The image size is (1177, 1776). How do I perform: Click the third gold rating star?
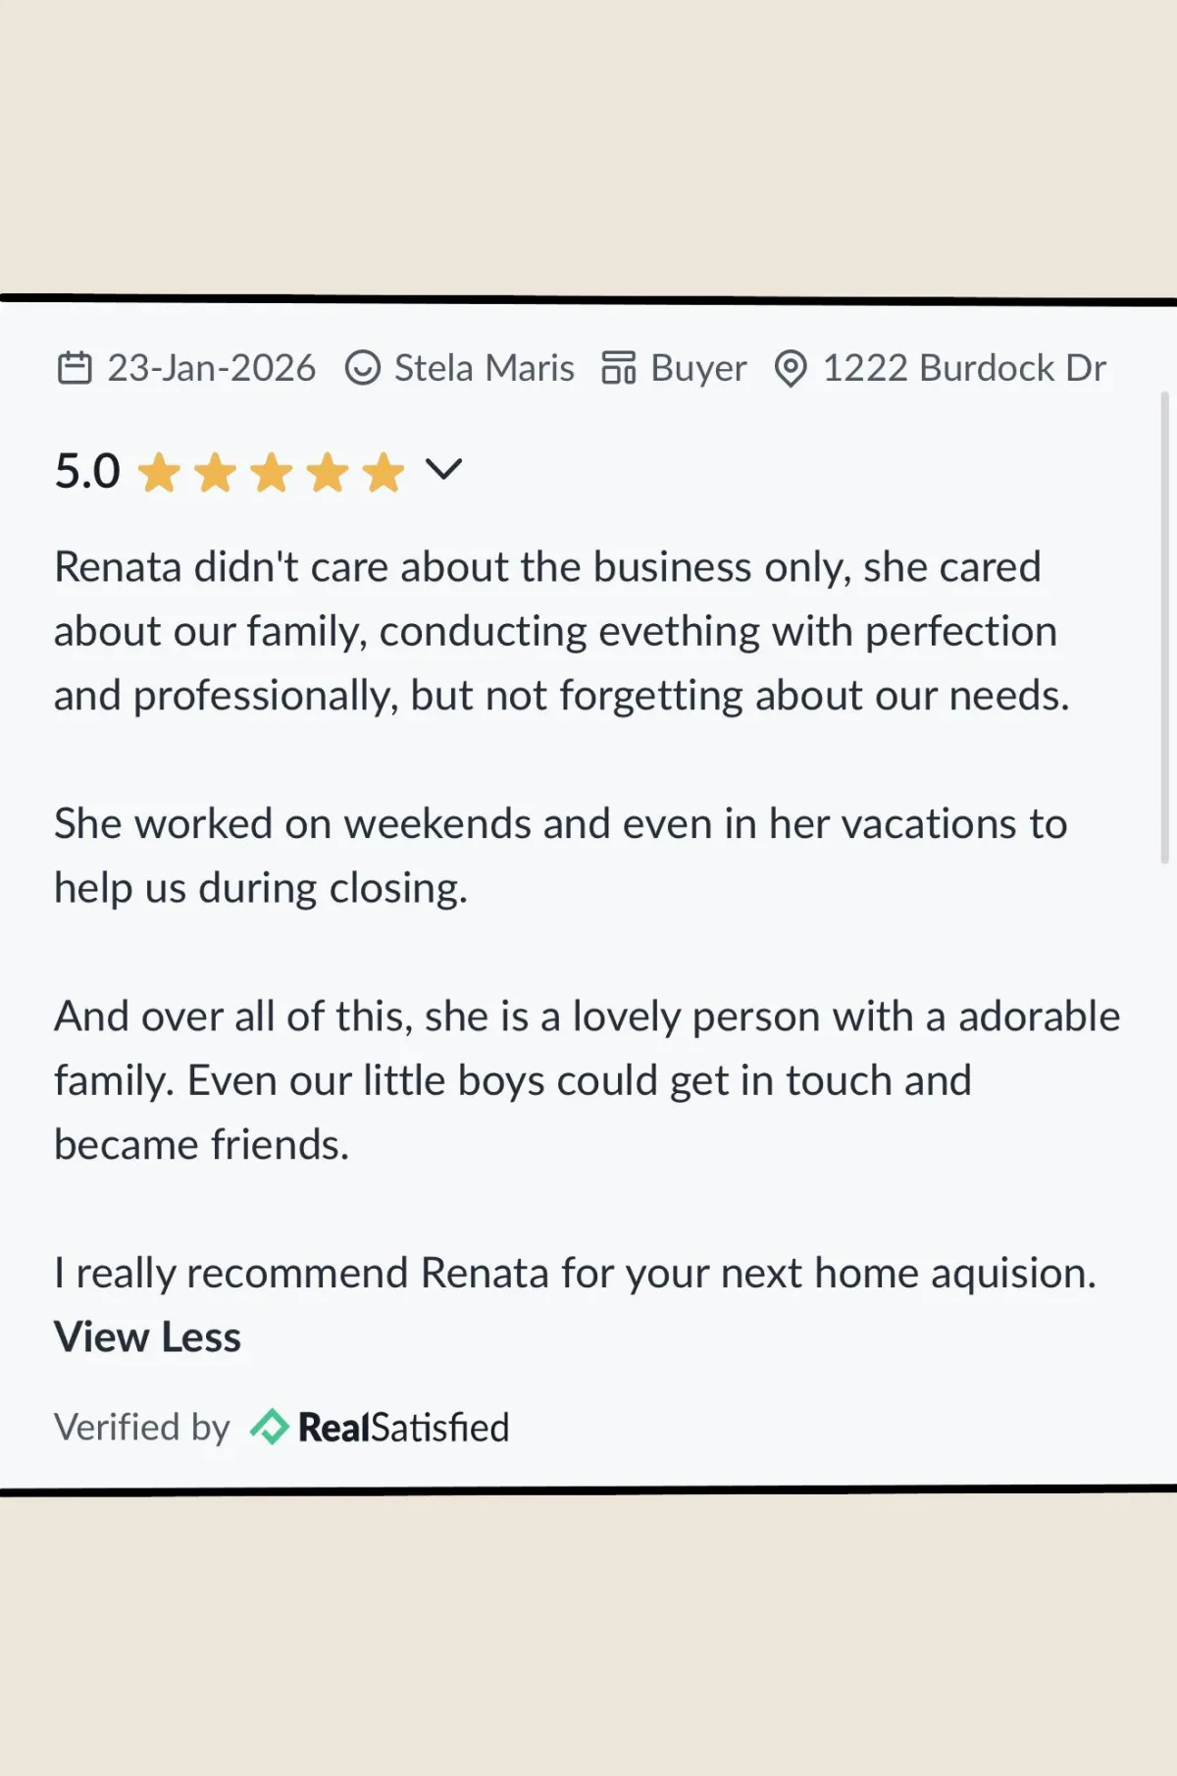pos(271,473)
